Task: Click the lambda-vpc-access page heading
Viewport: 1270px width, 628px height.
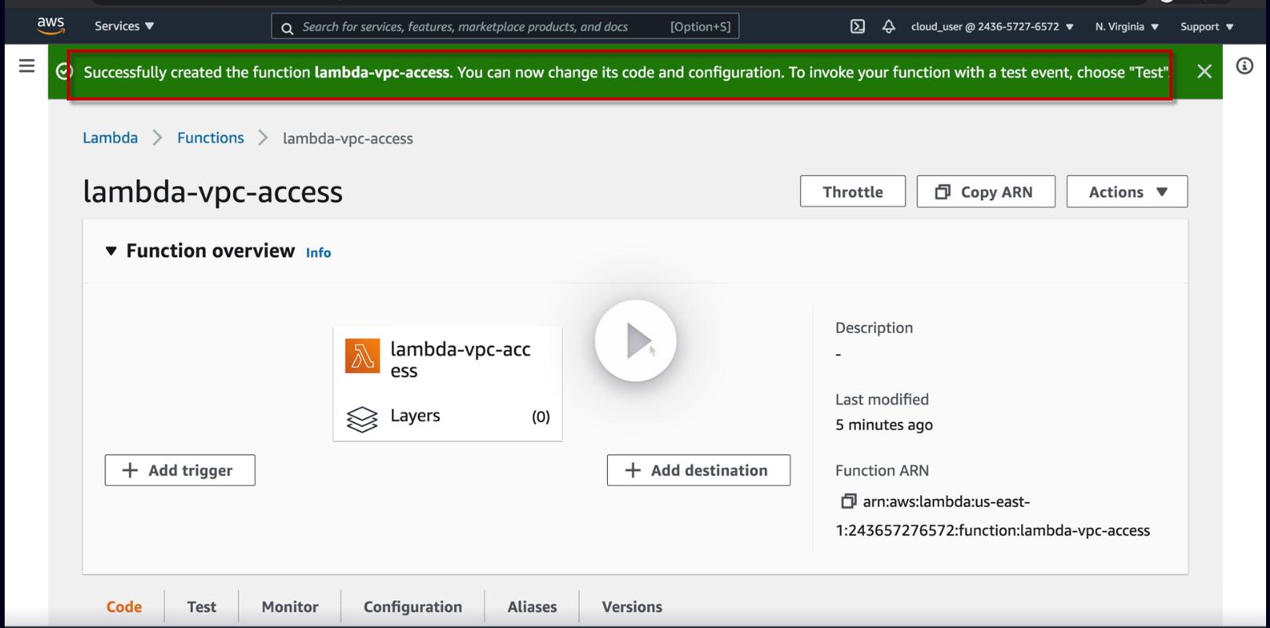Action: click(x=213, y=192)
